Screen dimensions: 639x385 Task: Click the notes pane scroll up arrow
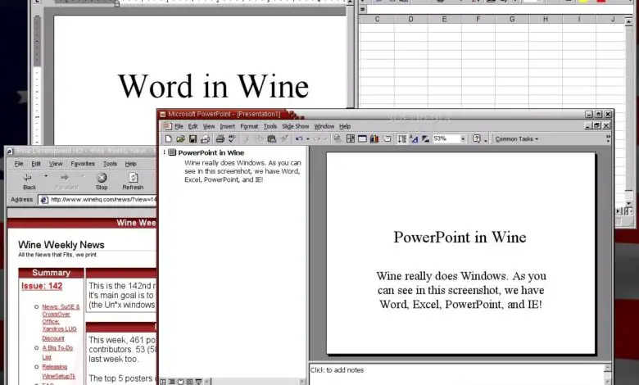[608, 368]
